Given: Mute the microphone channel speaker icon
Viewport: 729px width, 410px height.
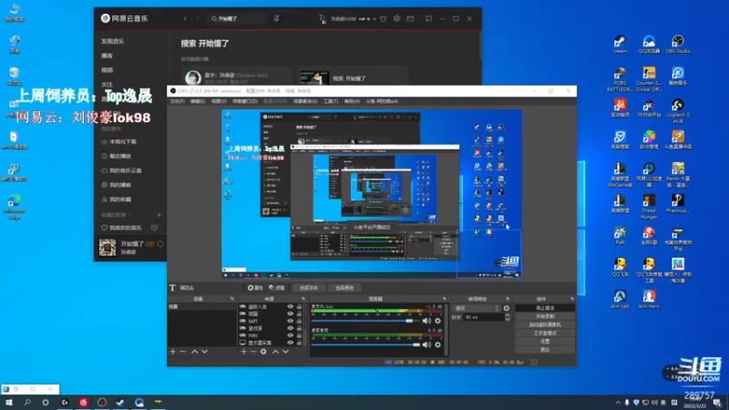Looking at the screenshot, I should 426,321.
